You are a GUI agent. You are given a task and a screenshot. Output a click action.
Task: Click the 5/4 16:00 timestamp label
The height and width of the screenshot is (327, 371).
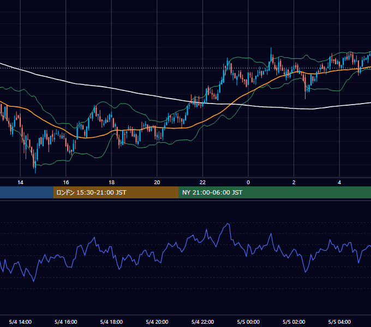(x=66, y=322)
